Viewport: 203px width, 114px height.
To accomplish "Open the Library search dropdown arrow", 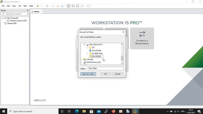I will tap(28, 14).
